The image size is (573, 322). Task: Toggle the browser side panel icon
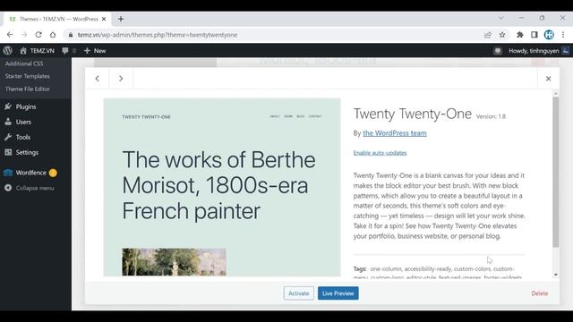pyautogui.click(x=535, y=35)
